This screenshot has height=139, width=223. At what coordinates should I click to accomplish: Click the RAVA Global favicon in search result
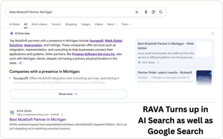pos(12,113)
